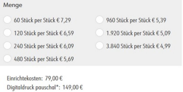
Task: Click the '1.920 Stück per Stück € 5,09' label
Action: 138,33
